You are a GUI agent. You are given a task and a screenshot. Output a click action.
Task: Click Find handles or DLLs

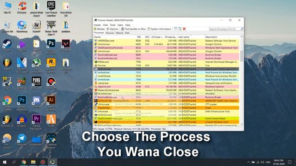coord(134,29)
